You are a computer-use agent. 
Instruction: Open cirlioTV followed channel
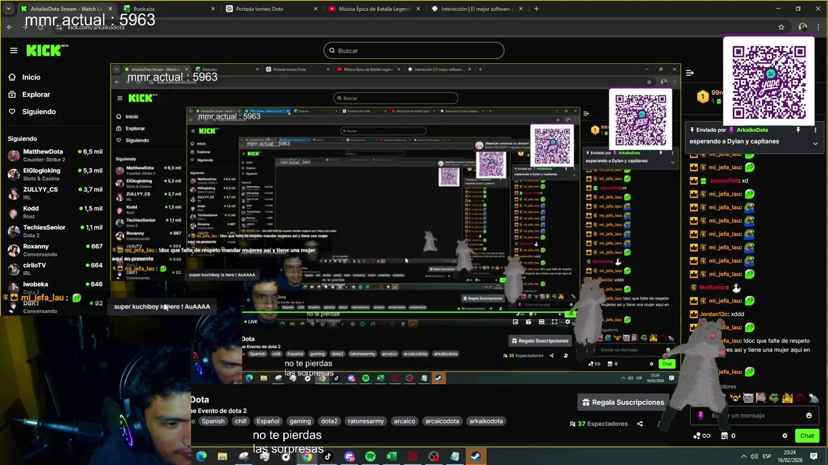pyautogui.click(x=55, y=268)
